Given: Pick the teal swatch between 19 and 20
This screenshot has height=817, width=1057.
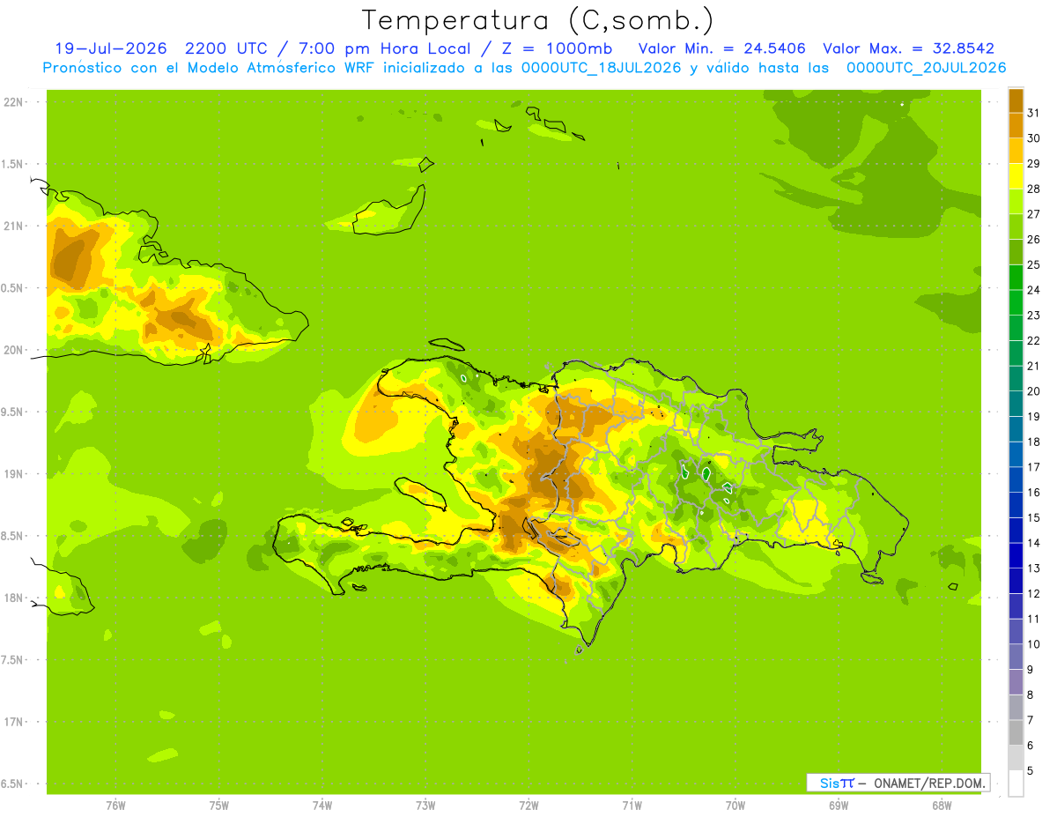Looking at the screenshot, I should pos(1016,404).
